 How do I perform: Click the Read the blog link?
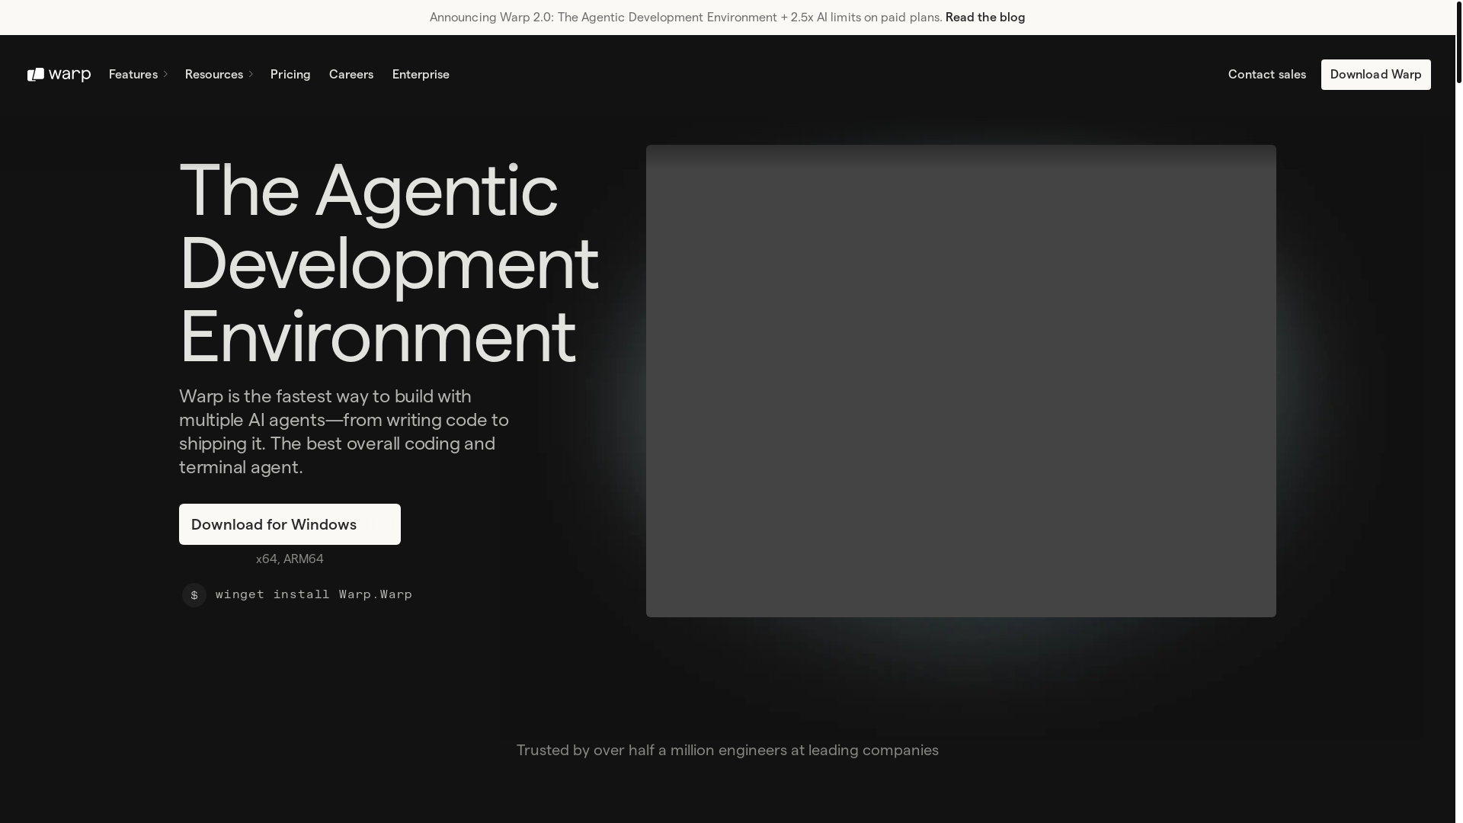pyautogui.click(x=985, y=18)
